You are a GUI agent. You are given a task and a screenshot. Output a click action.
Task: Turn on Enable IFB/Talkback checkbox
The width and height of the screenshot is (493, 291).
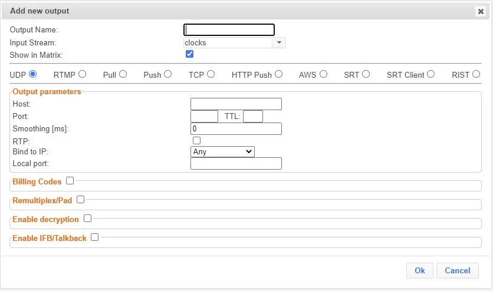94,237
